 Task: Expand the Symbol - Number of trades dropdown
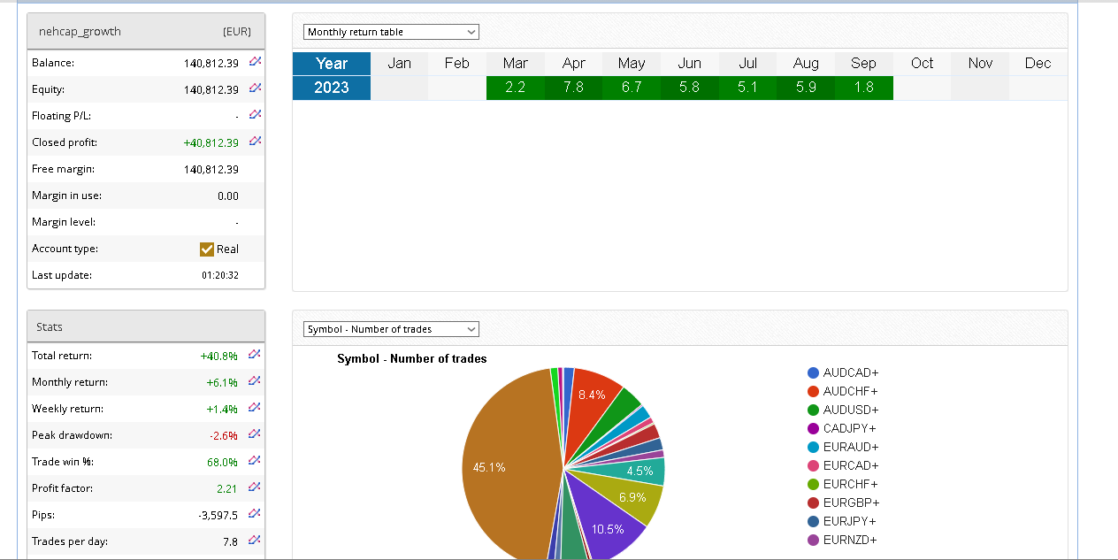[x=391, y=329]
